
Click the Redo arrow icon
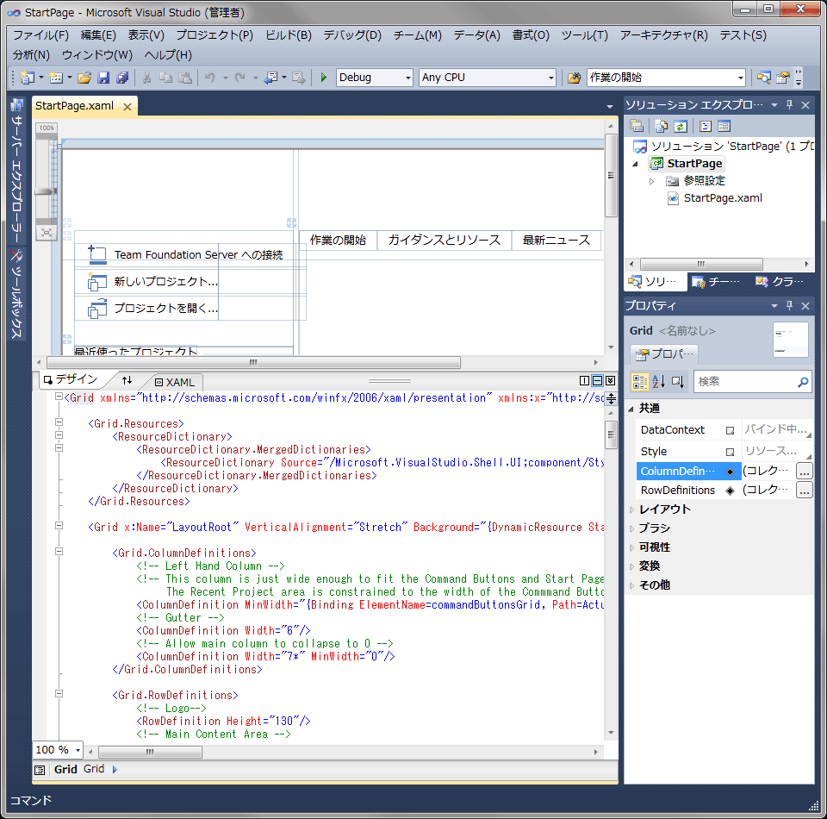[240, 78]
